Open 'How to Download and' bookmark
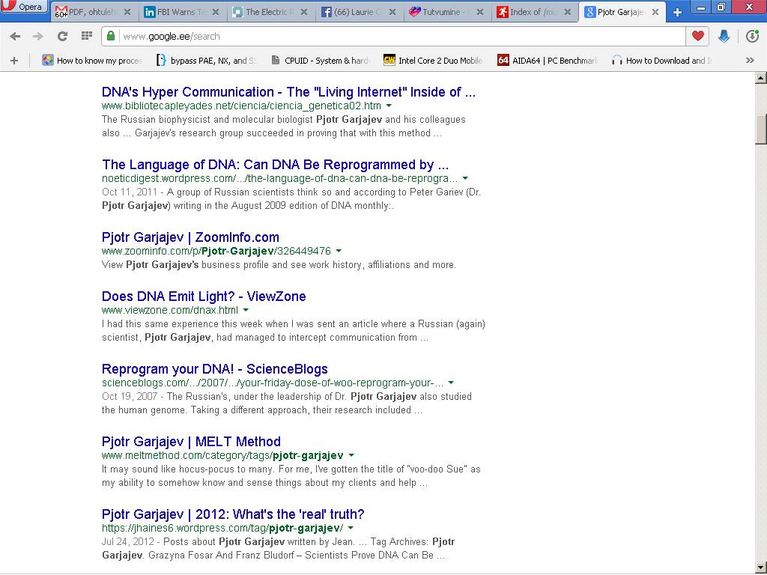The width and height of the screenshot is (767, 575). coord(661,61)
